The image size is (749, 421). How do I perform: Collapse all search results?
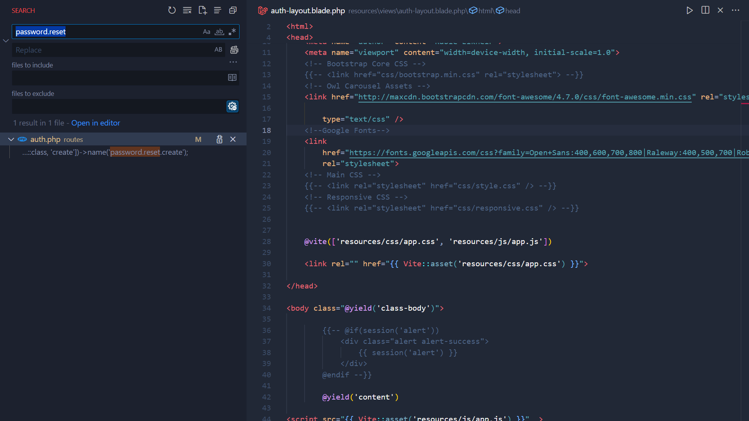tap(233, 11)
